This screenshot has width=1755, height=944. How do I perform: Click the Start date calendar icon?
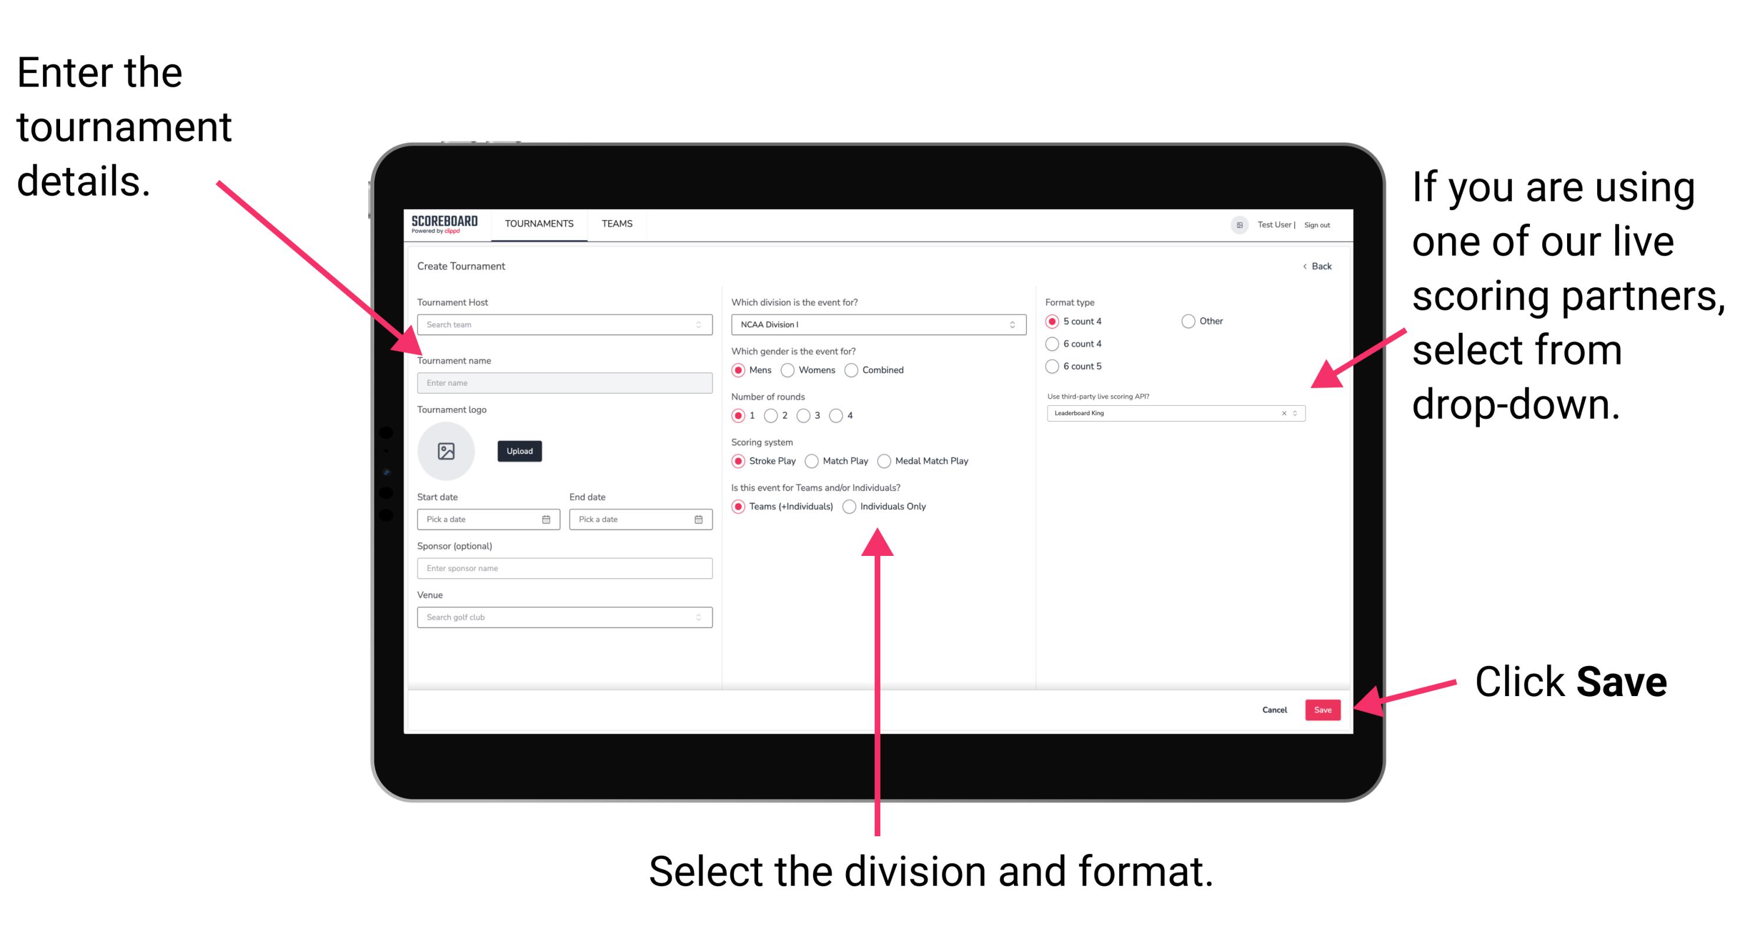click(x=547, y=519)
